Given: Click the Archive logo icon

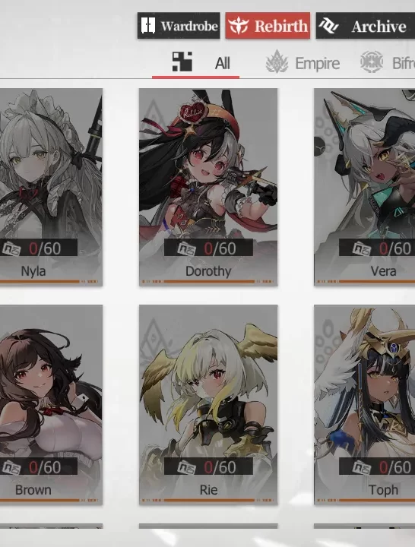Looking at the screenshot, I should click(x=329, y=26).
